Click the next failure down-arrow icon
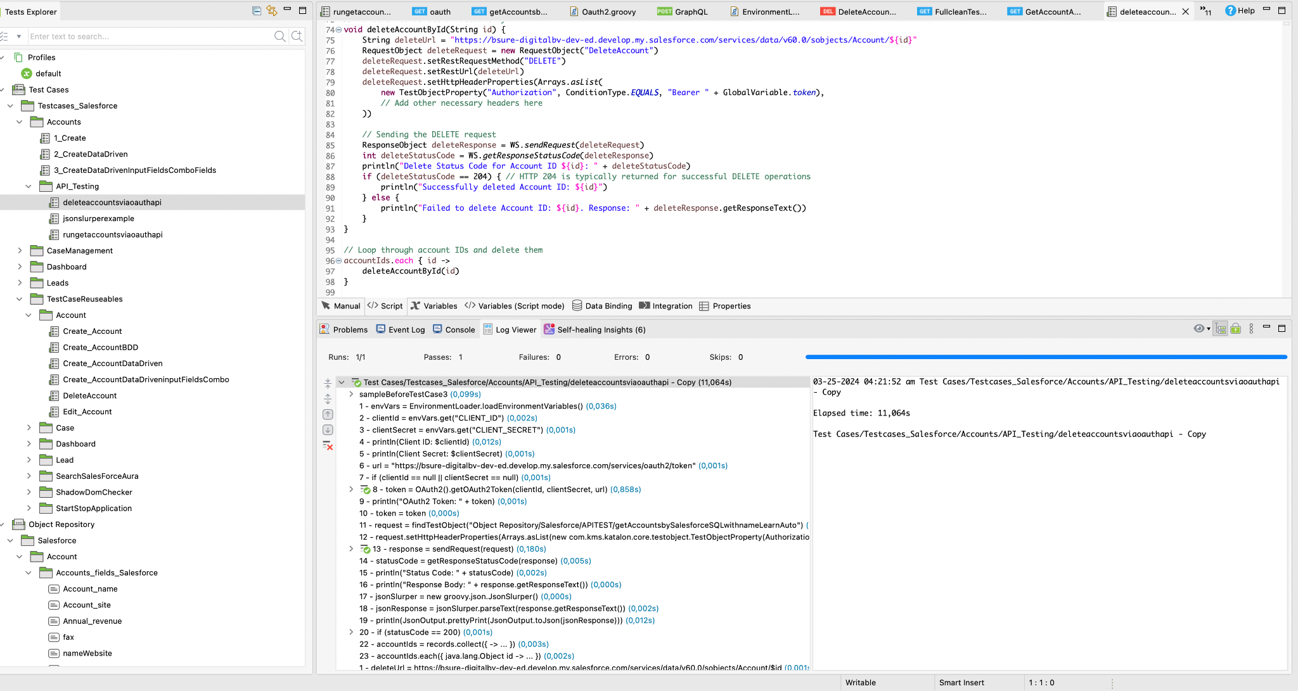 (x=328, y=430)
